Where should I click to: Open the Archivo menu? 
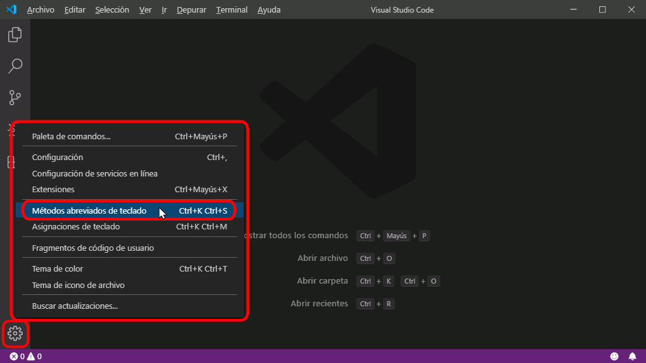(40, 10)
